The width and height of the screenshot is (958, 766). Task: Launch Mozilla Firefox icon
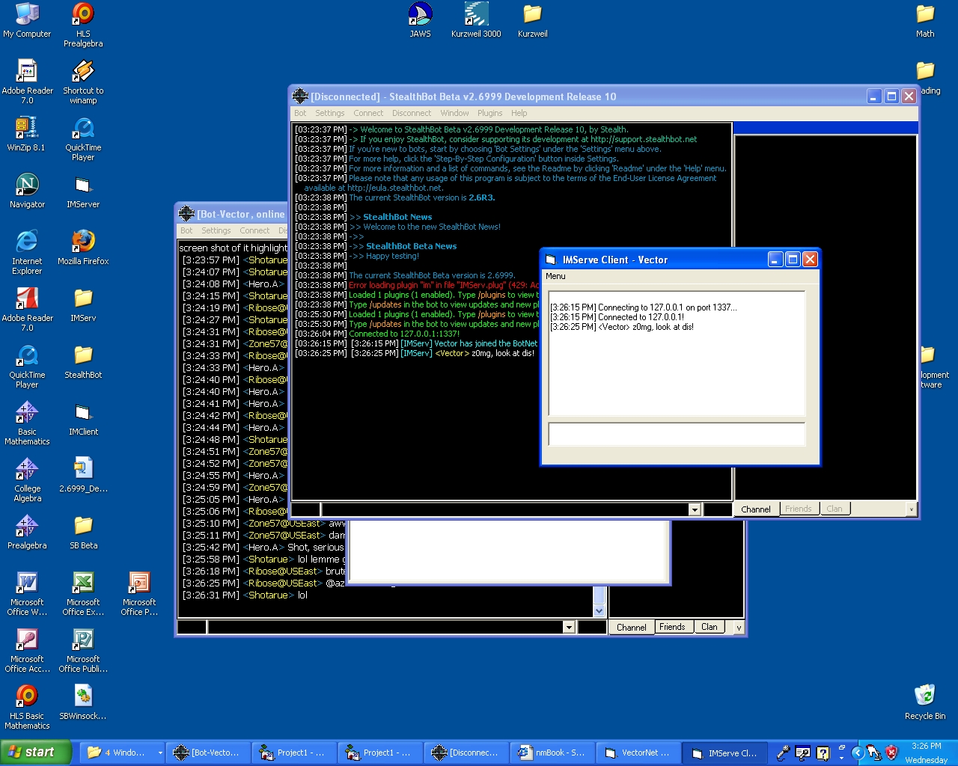click(83, 248)
